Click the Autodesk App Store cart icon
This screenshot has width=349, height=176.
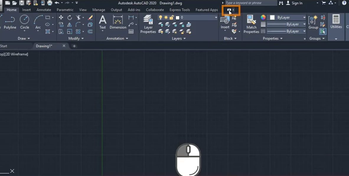[324, 3]
